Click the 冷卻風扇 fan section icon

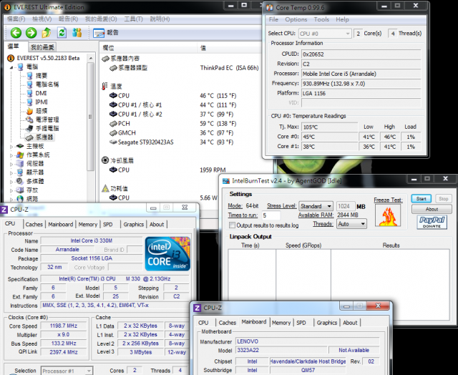click(105, 160)
